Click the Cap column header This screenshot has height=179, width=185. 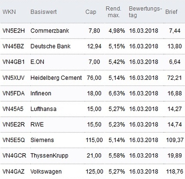point(91,12)
